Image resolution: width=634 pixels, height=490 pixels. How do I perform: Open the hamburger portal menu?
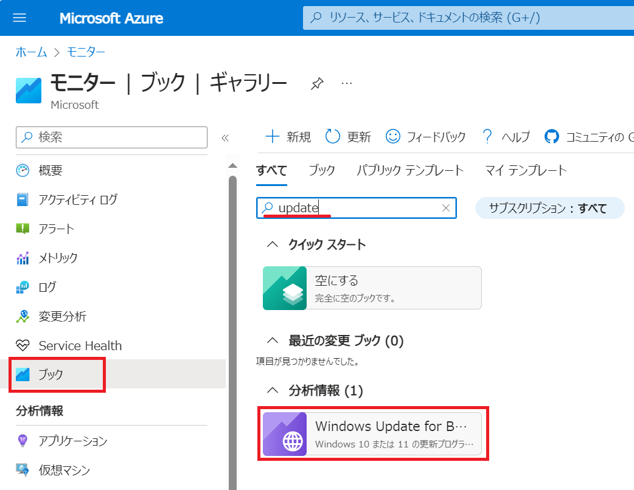19,18
